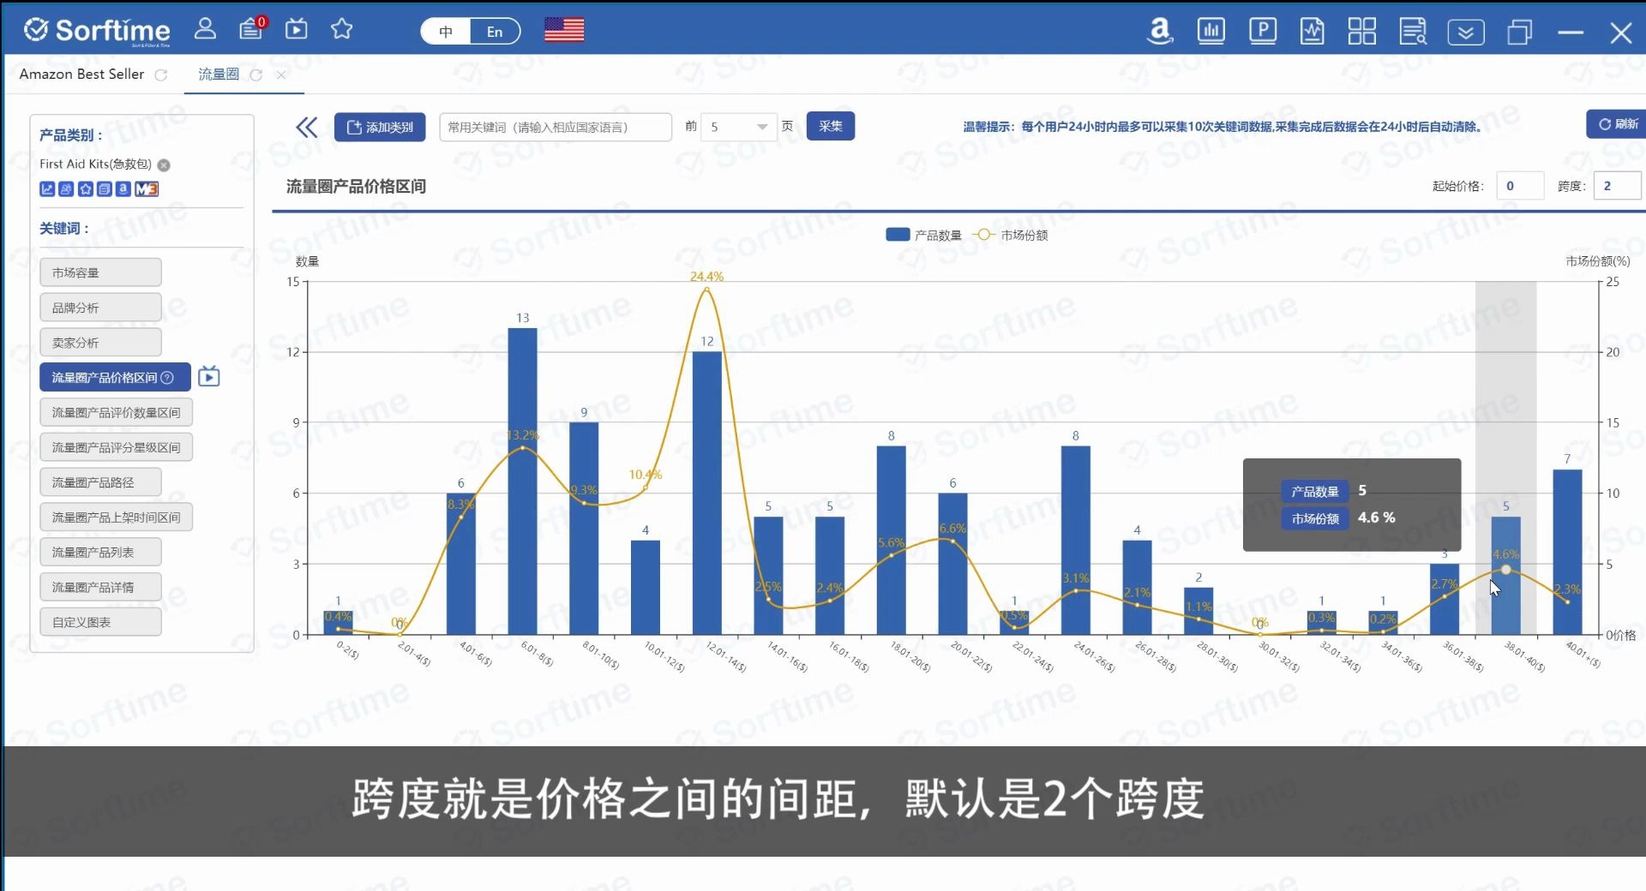Open the P monitor icon in header
Image resolution: width=1646 pixels, height=891 pixels.
1263,32
